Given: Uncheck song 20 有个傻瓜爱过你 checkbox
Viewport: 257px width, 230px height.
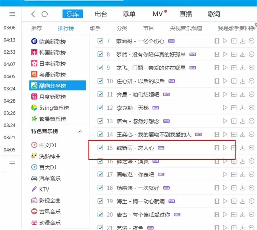Looking at the screenshot, I should coord(100,215).
